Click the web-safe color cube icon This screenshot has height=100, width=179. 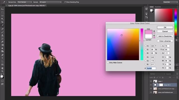154,35
